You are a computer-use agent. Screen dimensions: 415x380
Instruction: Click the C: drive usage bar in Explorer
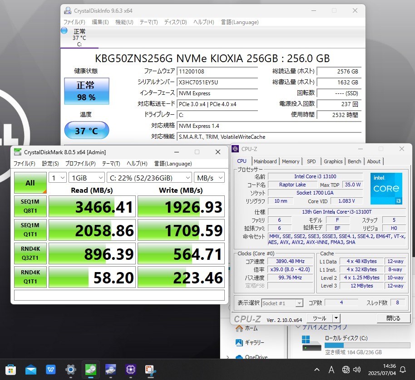pyautogui.click(x=367, y=345)
